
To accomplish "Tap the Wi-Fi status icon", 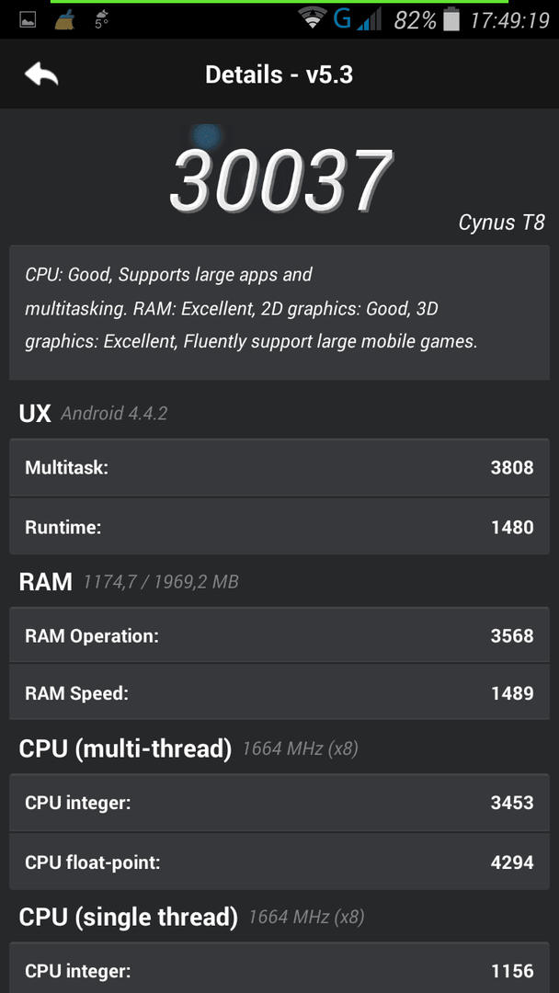I will (x=314, y=19).
